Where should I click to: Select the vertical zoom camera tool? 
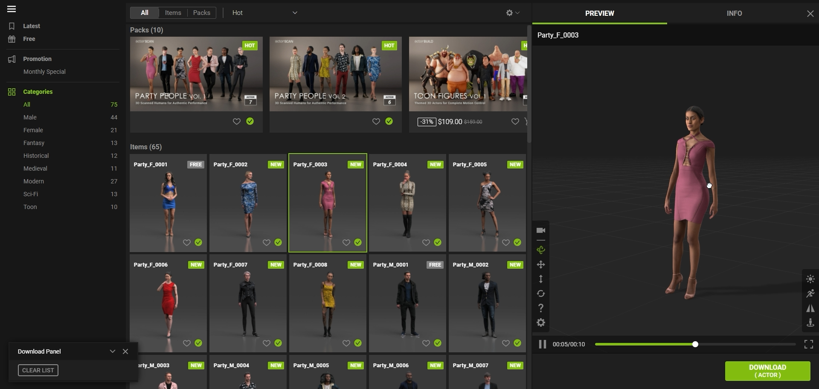[541, 279]
